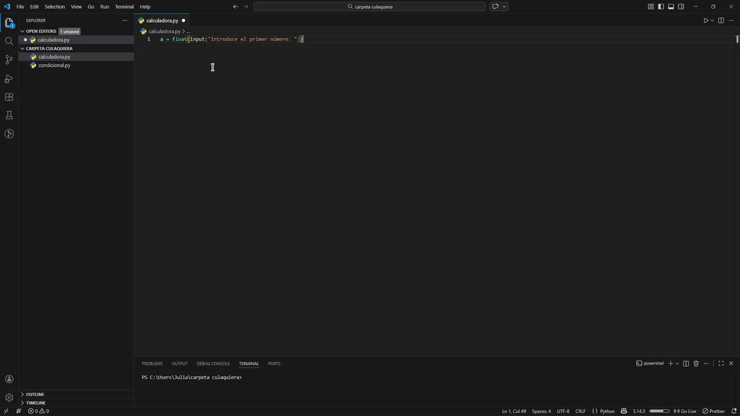The height and width of the screenshot is (416, 740).
Task: Open the run options dropdown arrow
Action: coord(712,20)
